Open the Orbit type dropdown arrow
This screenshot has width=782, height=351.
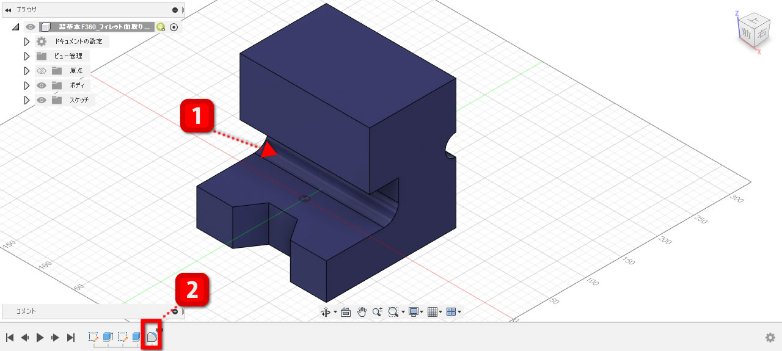335,312
